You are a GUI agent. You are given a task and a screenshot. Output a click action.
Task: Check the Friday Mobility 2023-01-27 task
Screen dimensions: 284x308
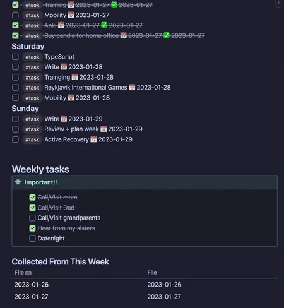[15, 15]
